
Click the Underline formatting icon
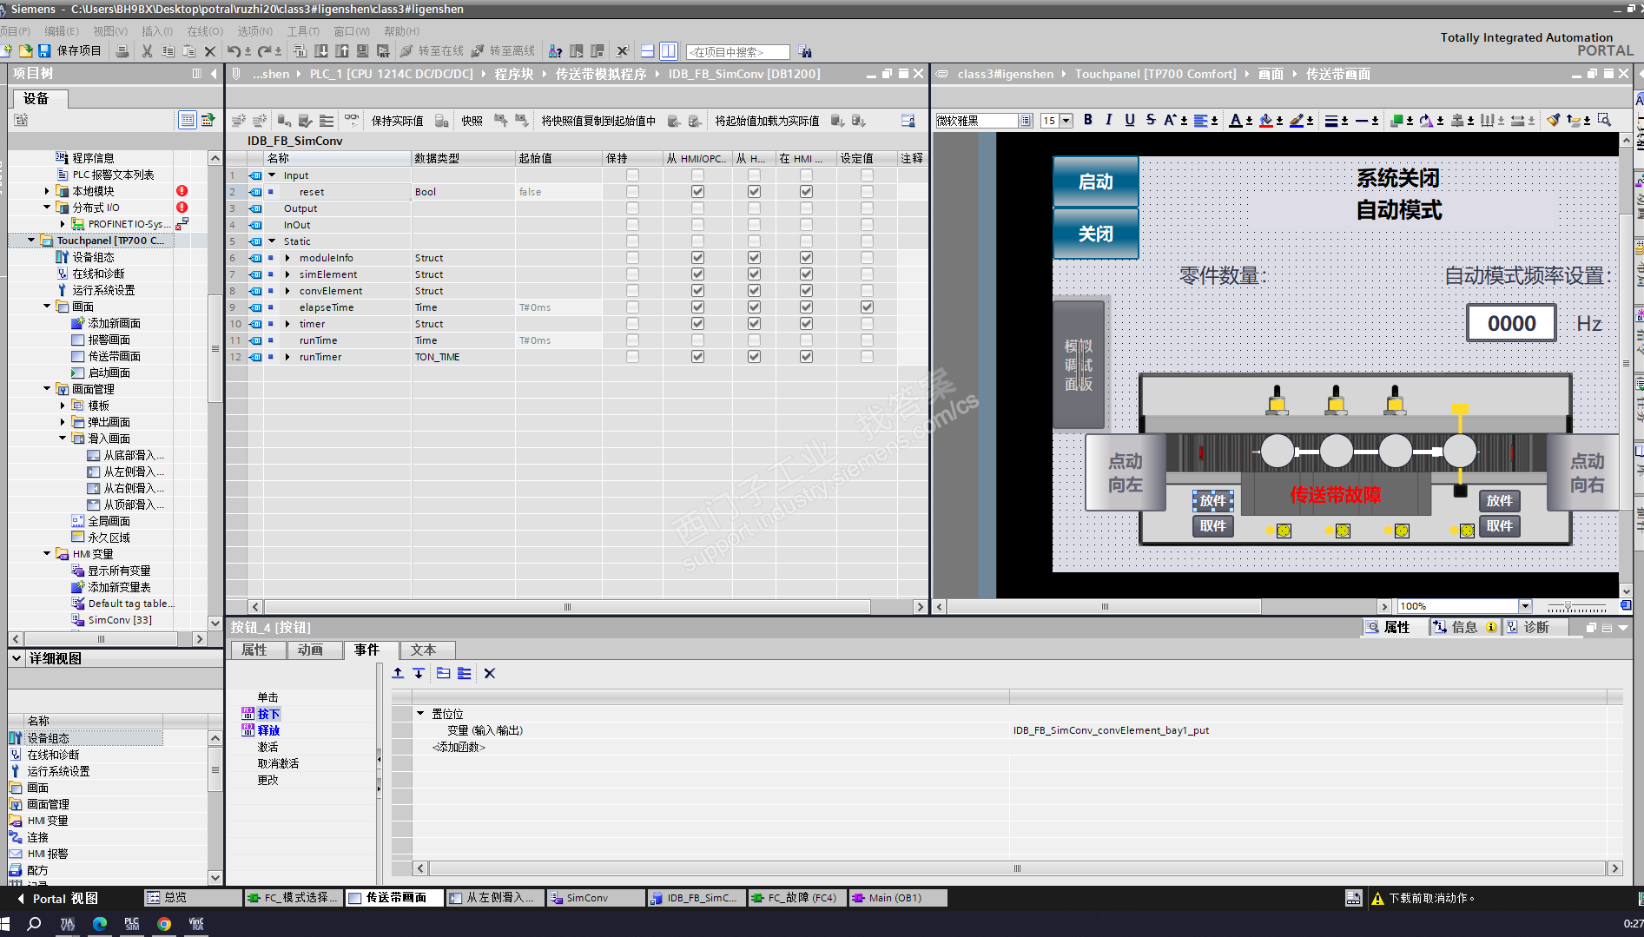pyautogui.click(x=1129, y=120)
